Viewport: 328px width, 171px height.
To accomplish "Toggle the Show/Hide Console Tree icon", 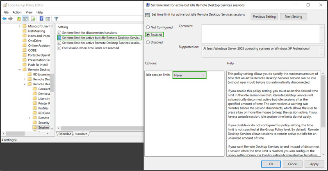I will coord(25,19).
